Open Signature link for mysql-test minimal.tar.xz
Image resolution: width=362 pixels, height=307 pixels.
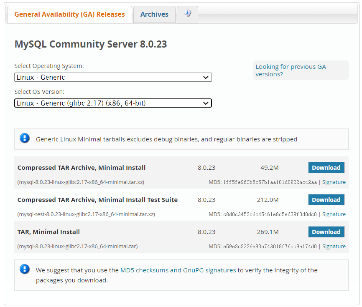[x=334, y=214]
